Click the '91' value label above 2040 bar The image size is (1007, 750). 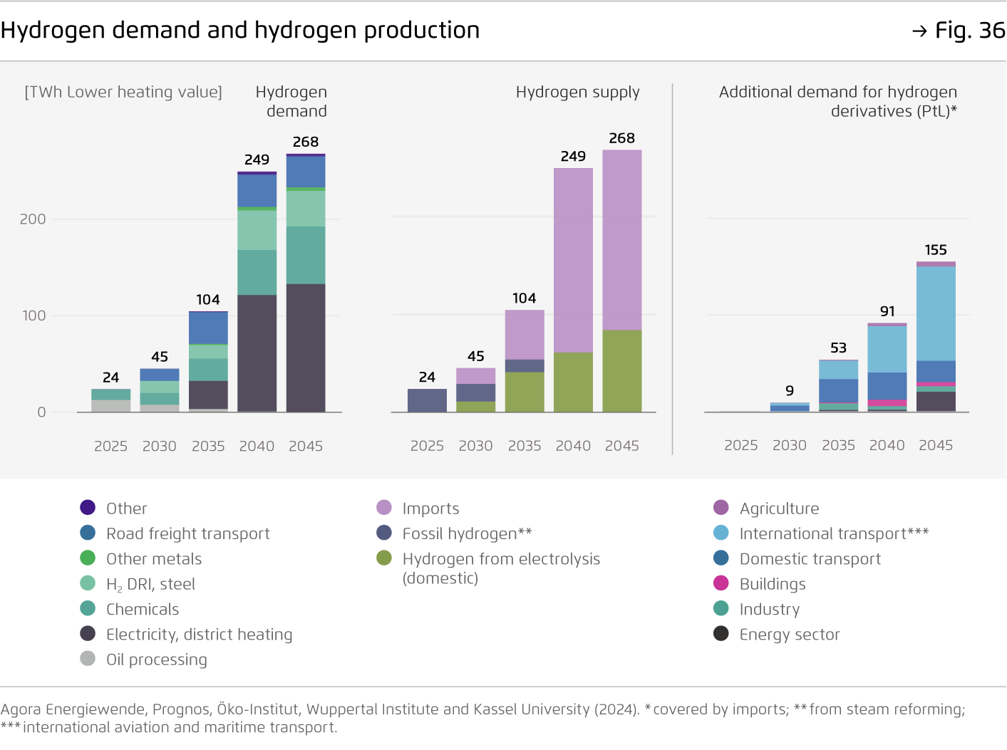coord(887,311)
